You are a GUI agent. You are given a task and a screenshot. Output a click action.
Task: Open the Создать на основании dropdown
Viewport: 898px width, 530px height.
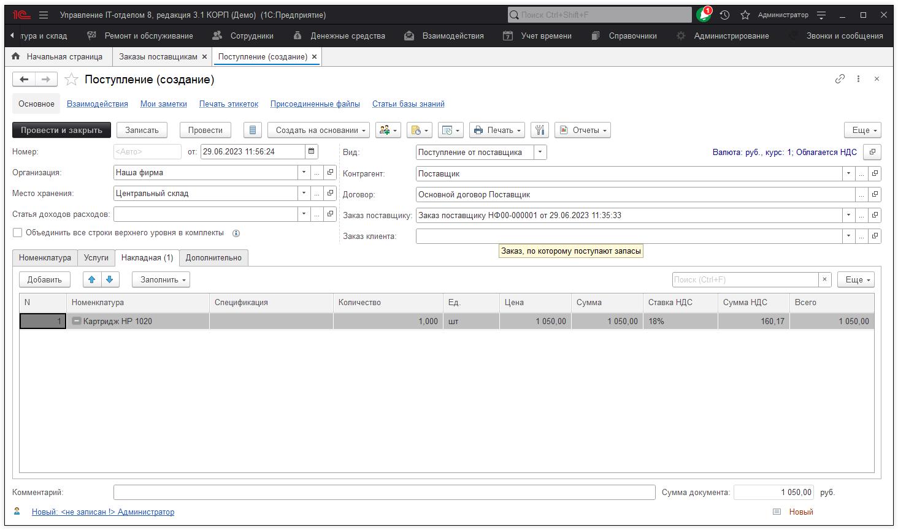318,130
